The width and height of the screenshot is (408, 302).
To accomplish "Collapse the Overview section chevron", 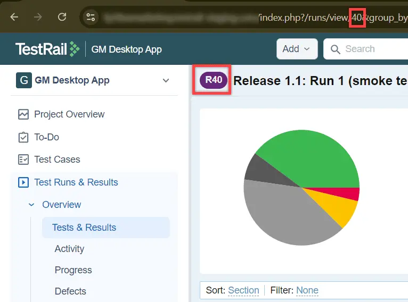I will coord(31,205).
